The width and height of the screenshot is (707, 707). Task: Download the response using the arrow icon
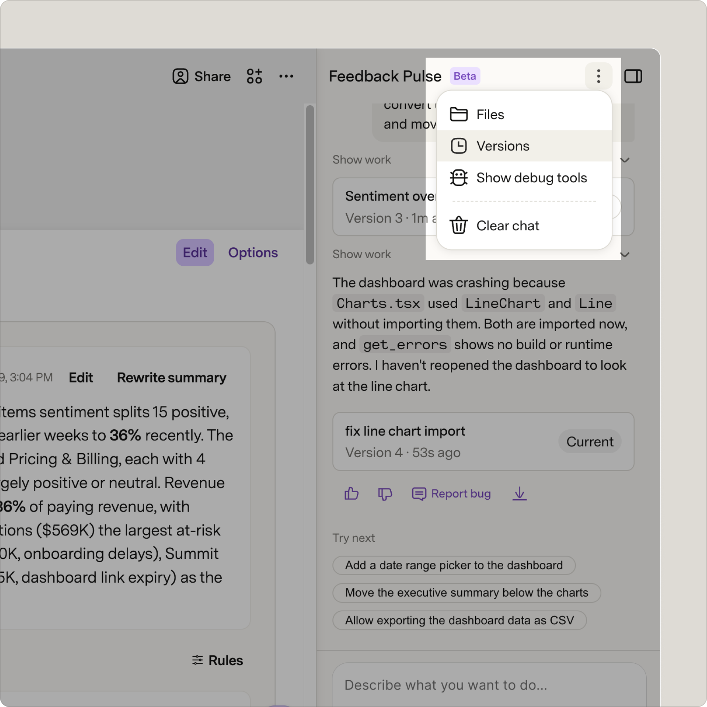tap(520, 494)
